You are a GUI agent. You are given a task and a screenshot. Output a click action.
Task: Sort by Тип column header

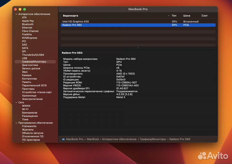point(174,16)
